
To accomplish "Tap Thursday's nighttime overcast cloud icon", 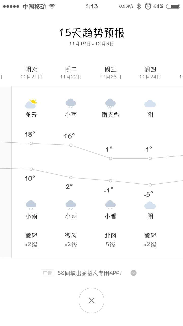I will click(150, 205).
